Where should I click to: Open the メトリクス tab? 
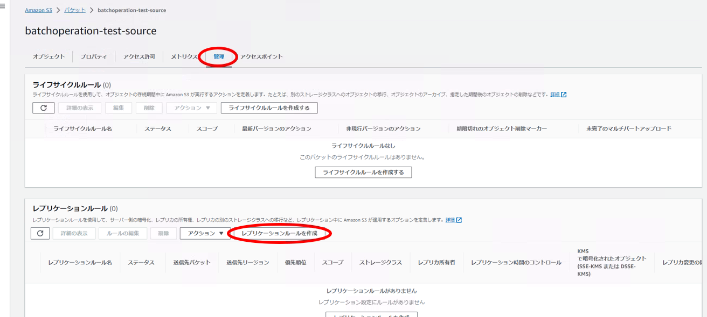tap(184, 57)
